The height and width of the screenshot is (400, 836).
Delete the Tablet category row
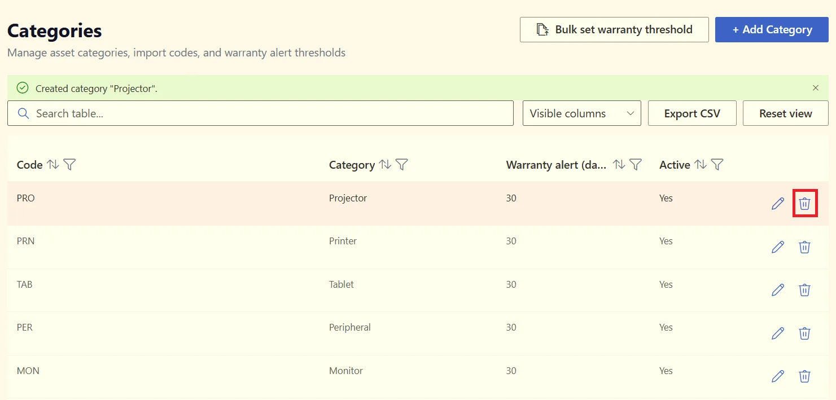805,290
